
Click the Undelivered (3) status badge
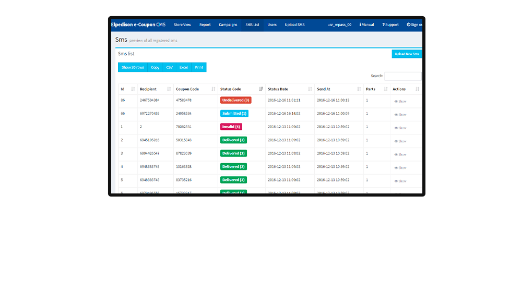click(x=236, y=100)
